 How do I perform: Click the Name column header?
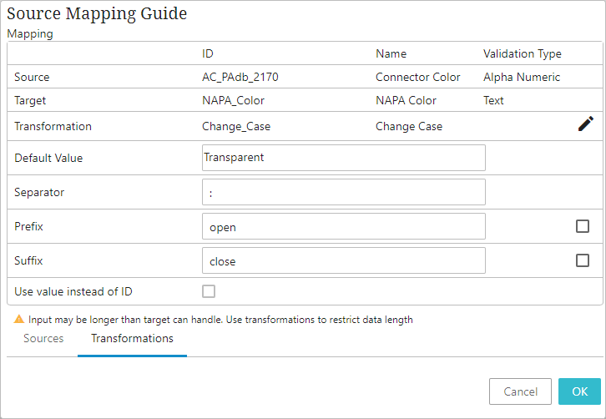click(391, 53)
